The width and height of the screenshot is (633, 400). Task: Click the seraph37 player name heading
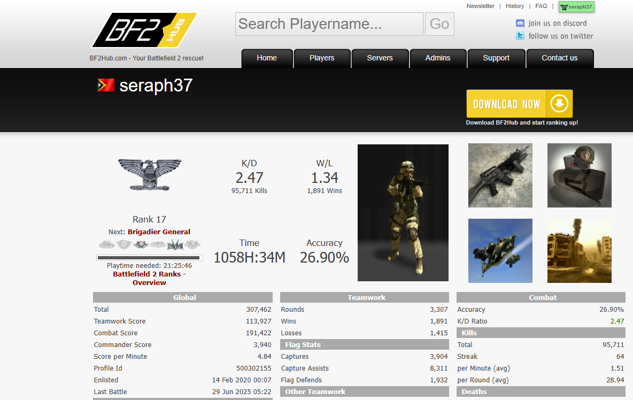[156, 86]
